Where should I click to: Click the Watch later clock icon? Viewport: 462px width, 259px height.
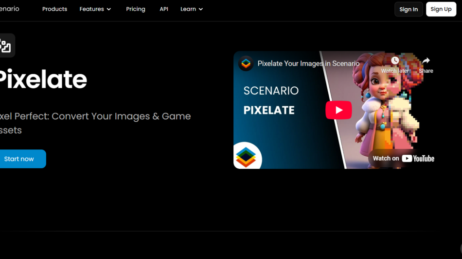(395, 61)
